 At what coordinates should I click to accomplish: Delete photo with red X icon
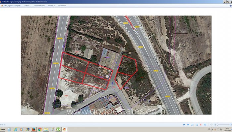pyautogui.click(x=200, y=124)
